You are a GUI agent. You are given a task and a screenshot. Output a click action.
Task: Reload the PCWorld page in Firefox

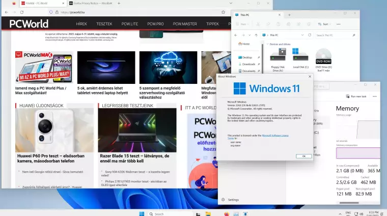(x=22, y=12)
